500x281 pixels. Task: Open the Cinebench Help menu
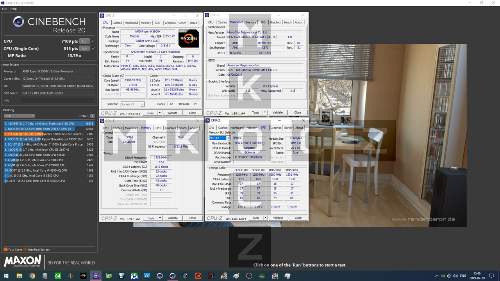[14, 9]
